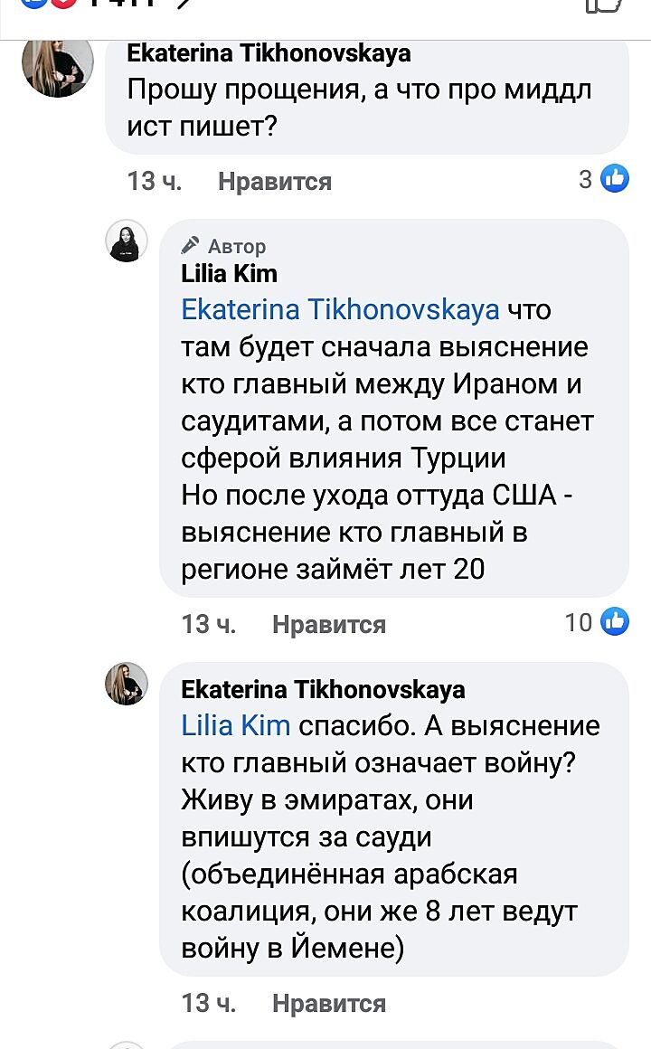Click the blue Ekaterina Tikhonovskaya mention
Screen dimensions: 651x1049
(x=340, y=310)
